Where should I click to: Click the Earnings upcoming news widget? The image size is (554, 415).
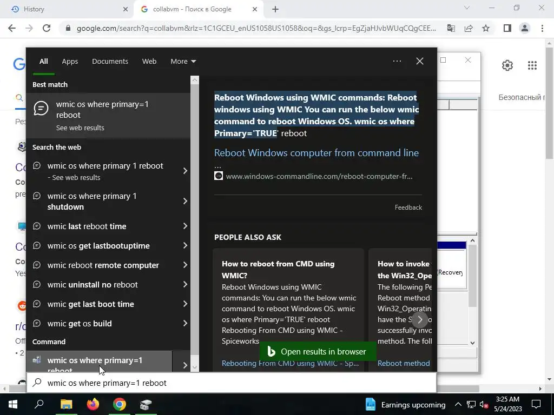[x=405, y=404]
